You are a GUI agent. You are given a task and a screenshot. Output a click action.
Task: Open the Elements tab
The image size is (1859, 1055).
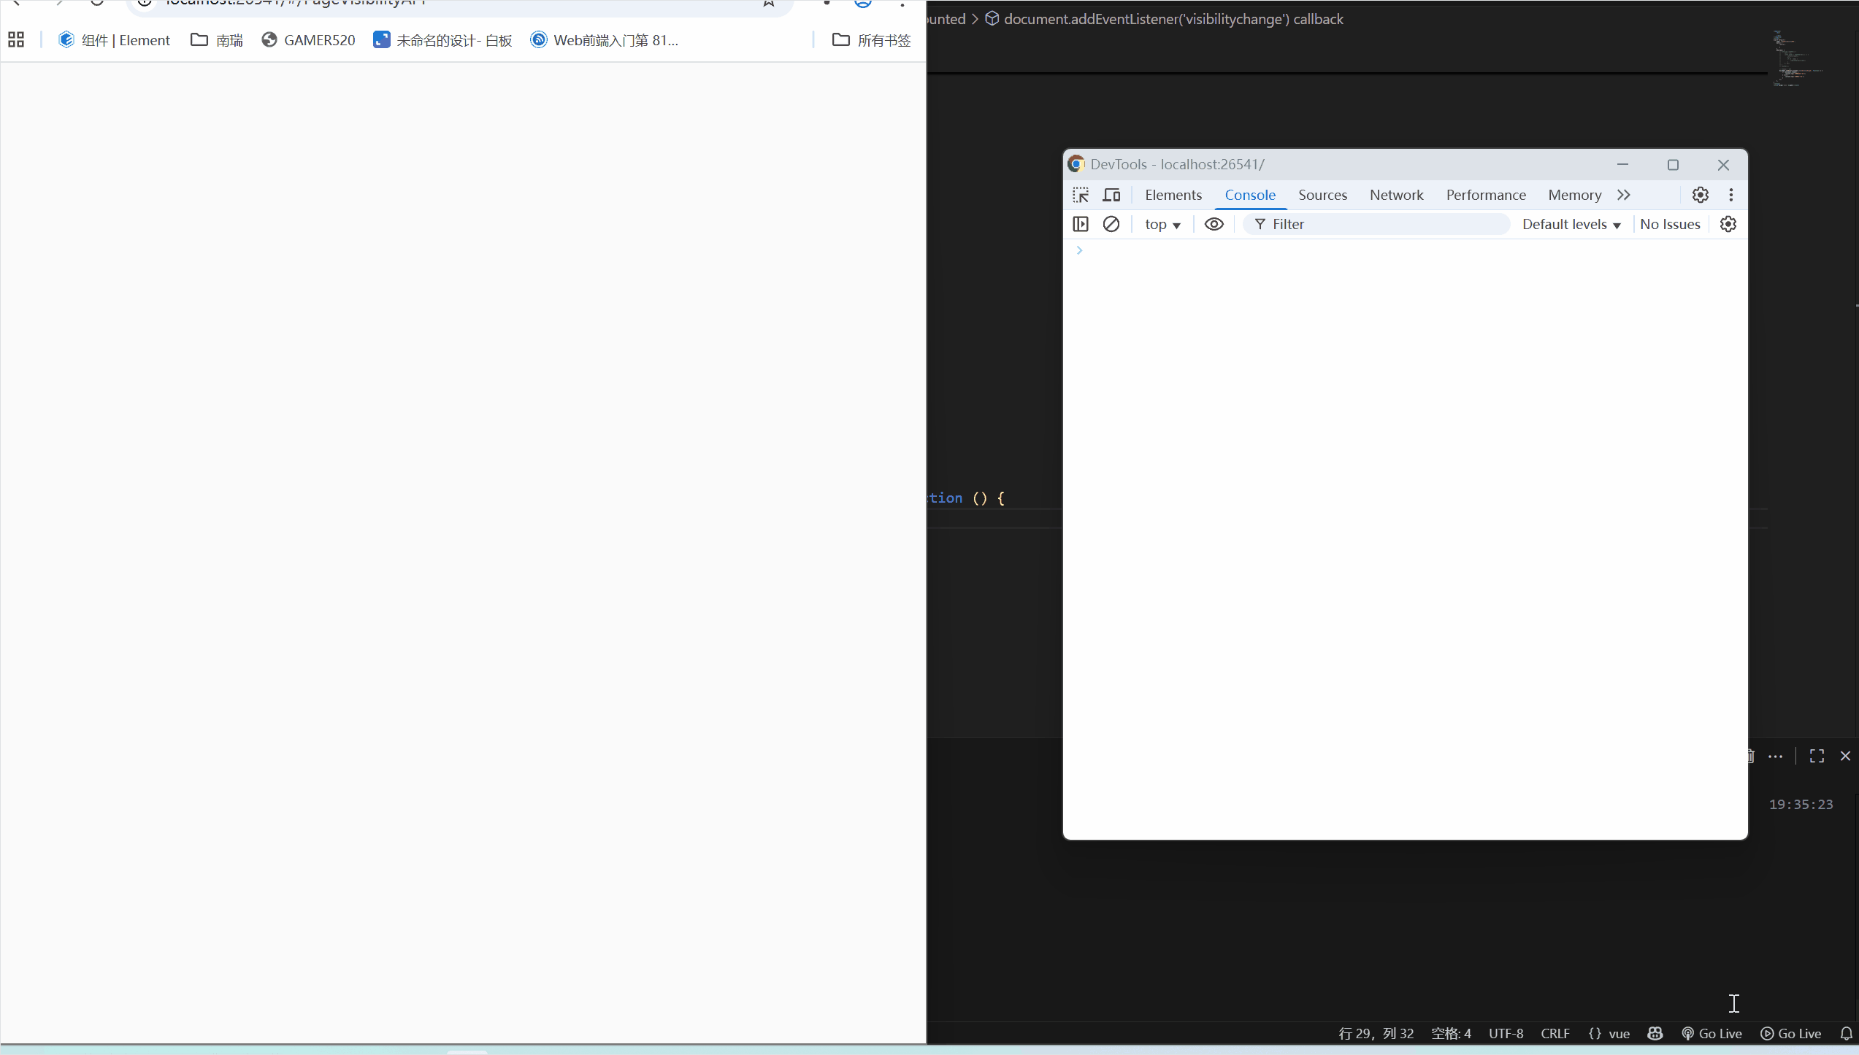(1173, 195)
